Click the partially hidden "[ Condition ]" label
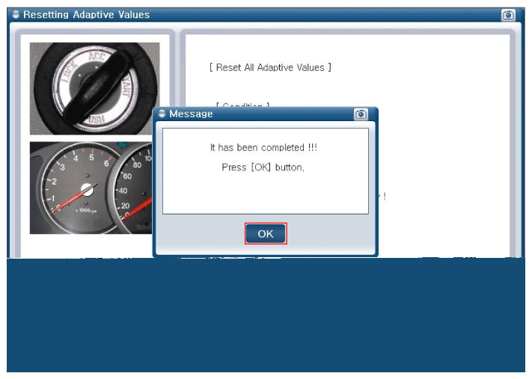532x379 pixels. (242, 105)
